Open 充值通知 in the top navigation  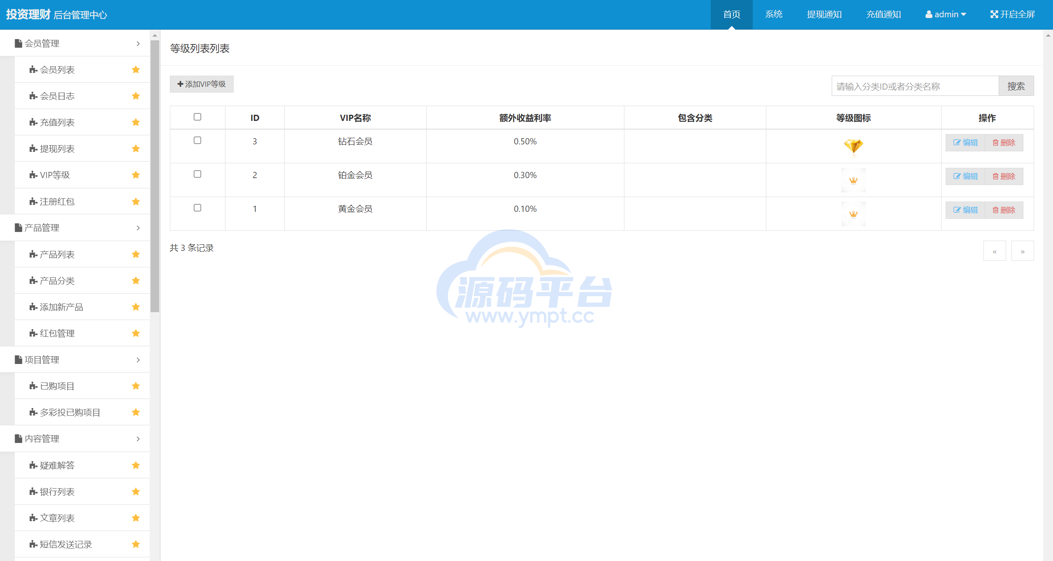tap(884, 14)
